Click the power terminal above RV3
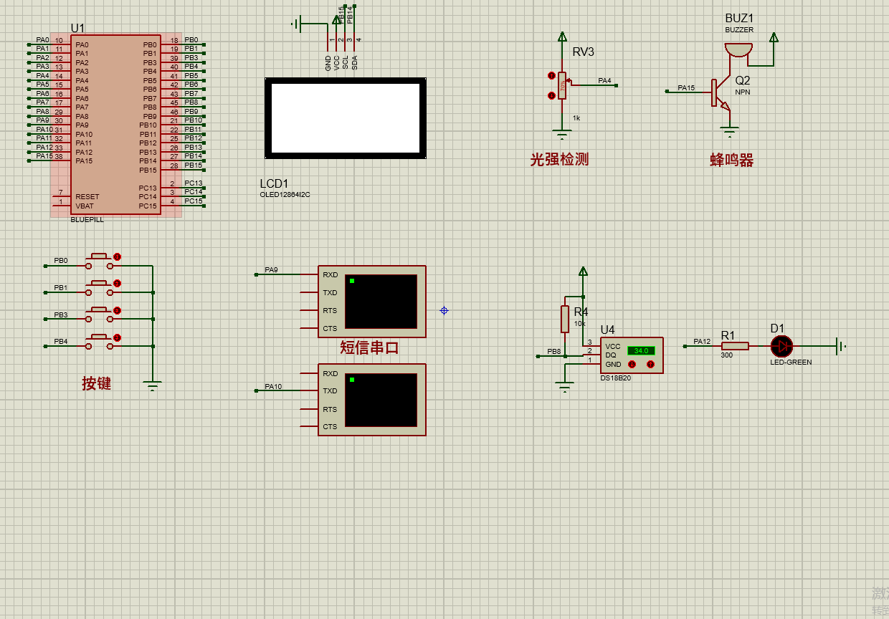 pyautogui.click(x=563, y=36)
